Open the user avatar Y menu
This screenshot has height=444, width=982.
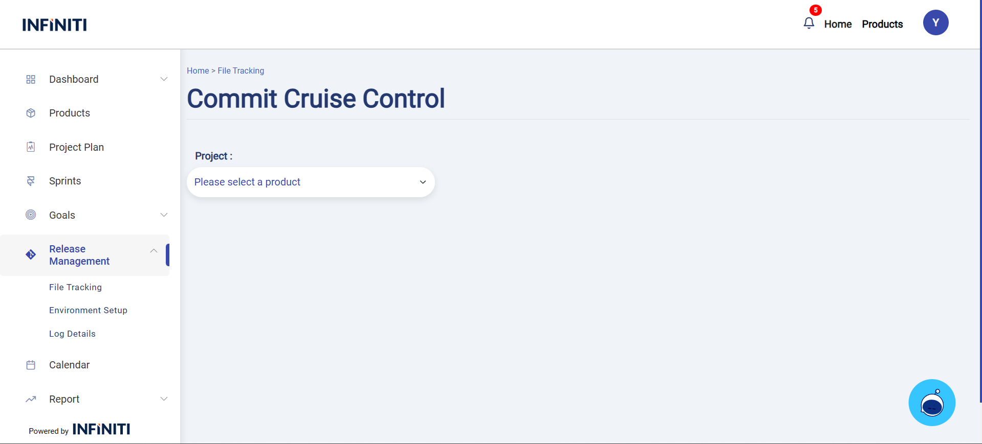pyautogui.click(x=935, y=23)
